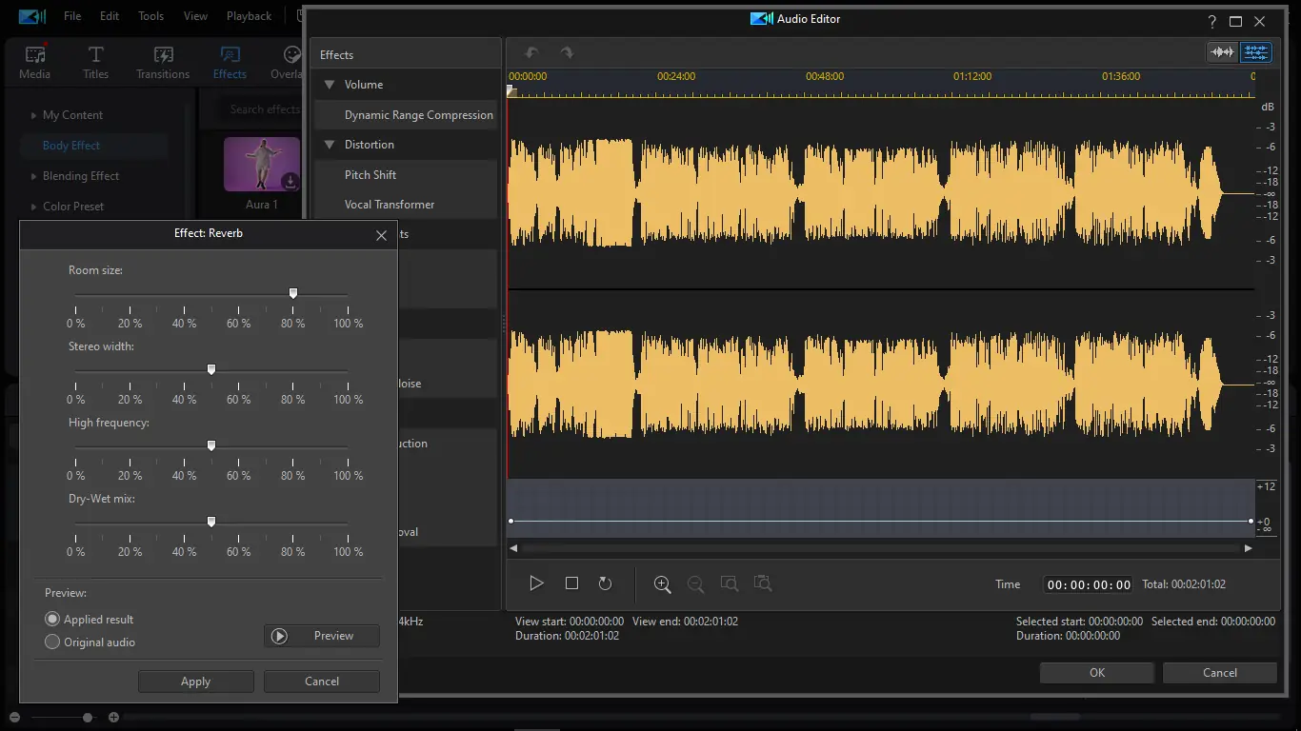Click Apply in the Reverb dialog

click(x=195, y=682)
